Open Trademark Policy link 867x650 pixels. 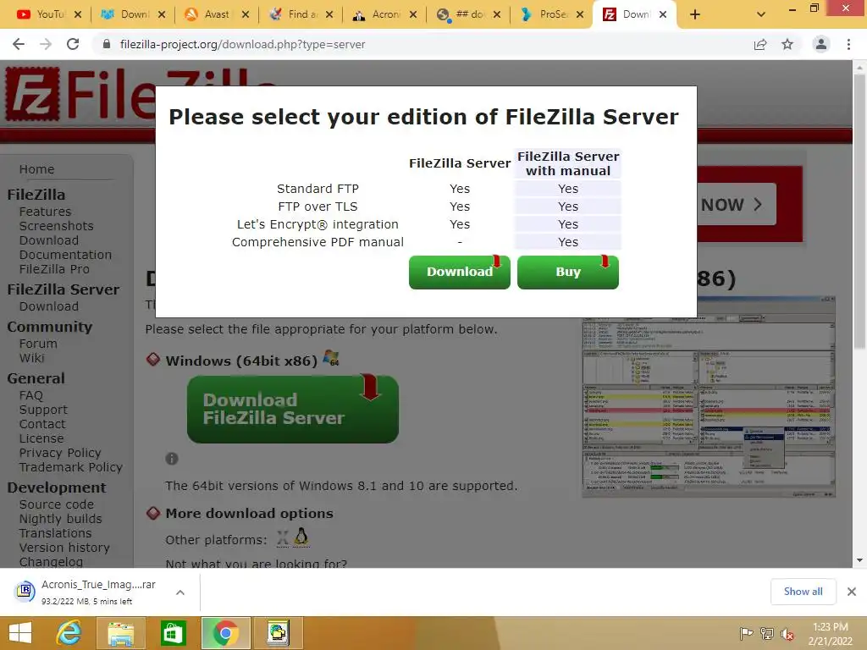[71, 467]
